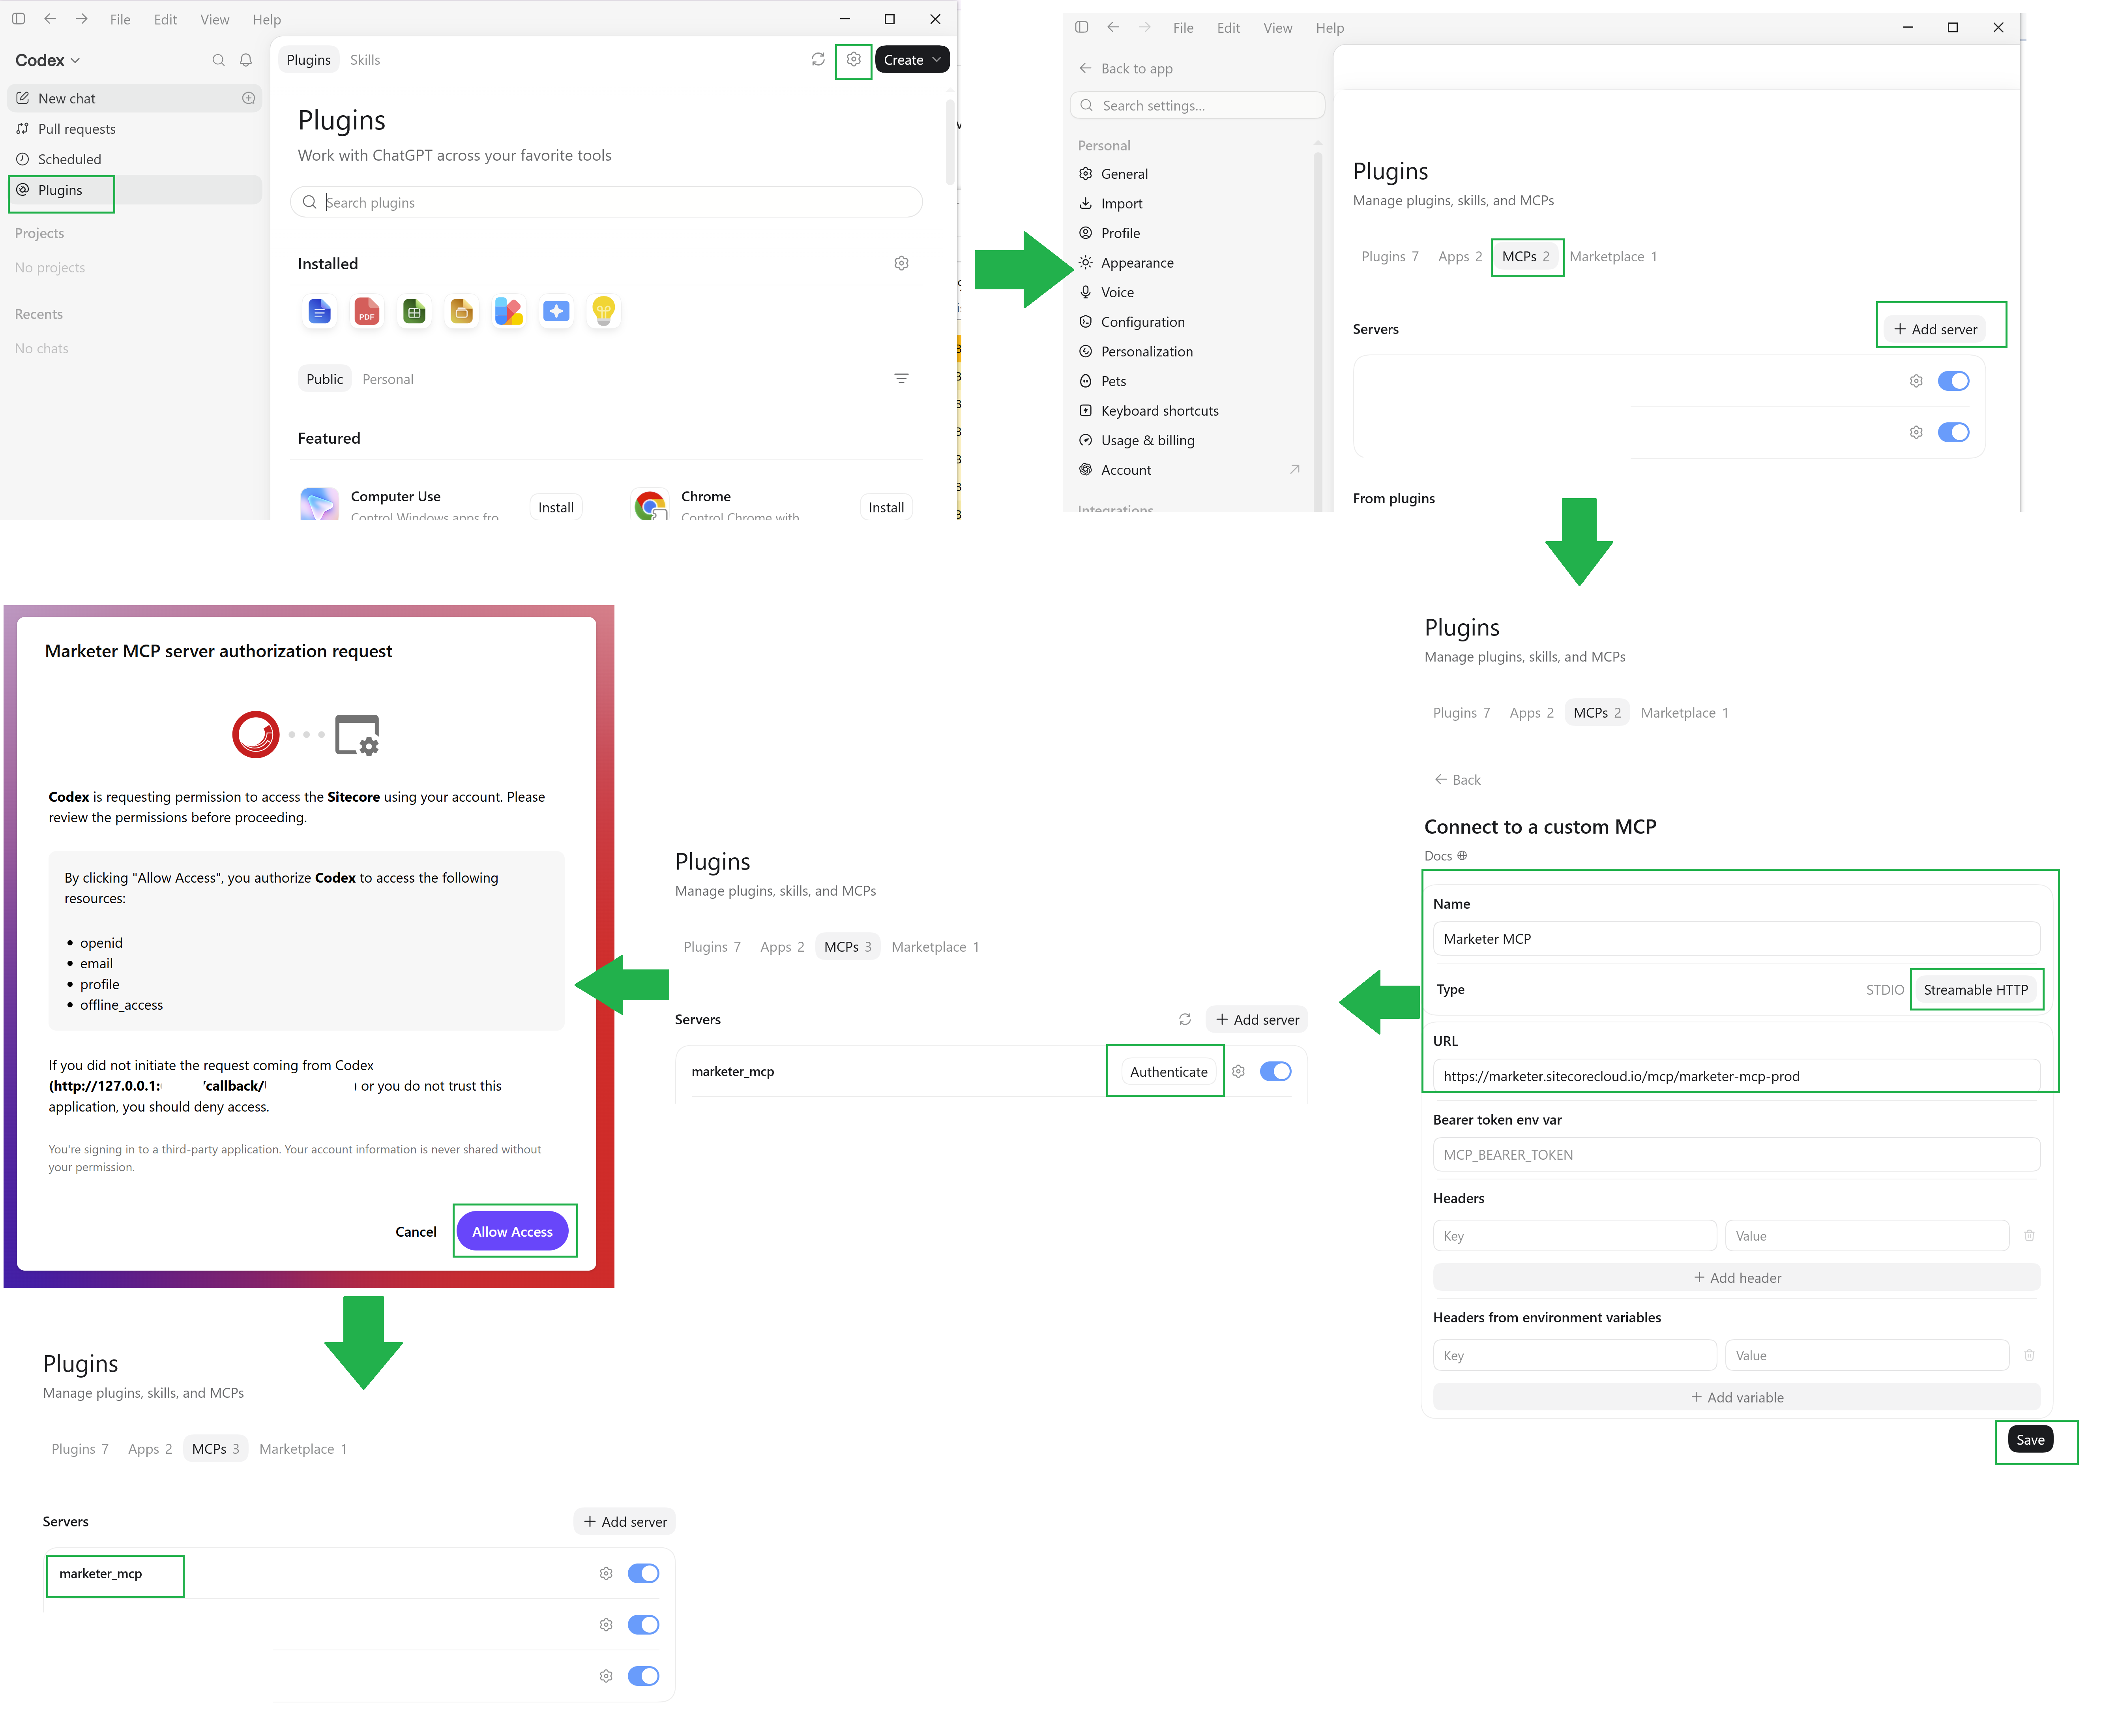Click Back link above Connect to a custom MCP
This screenshot has width=2118, height=1736.
point(1457,779)
